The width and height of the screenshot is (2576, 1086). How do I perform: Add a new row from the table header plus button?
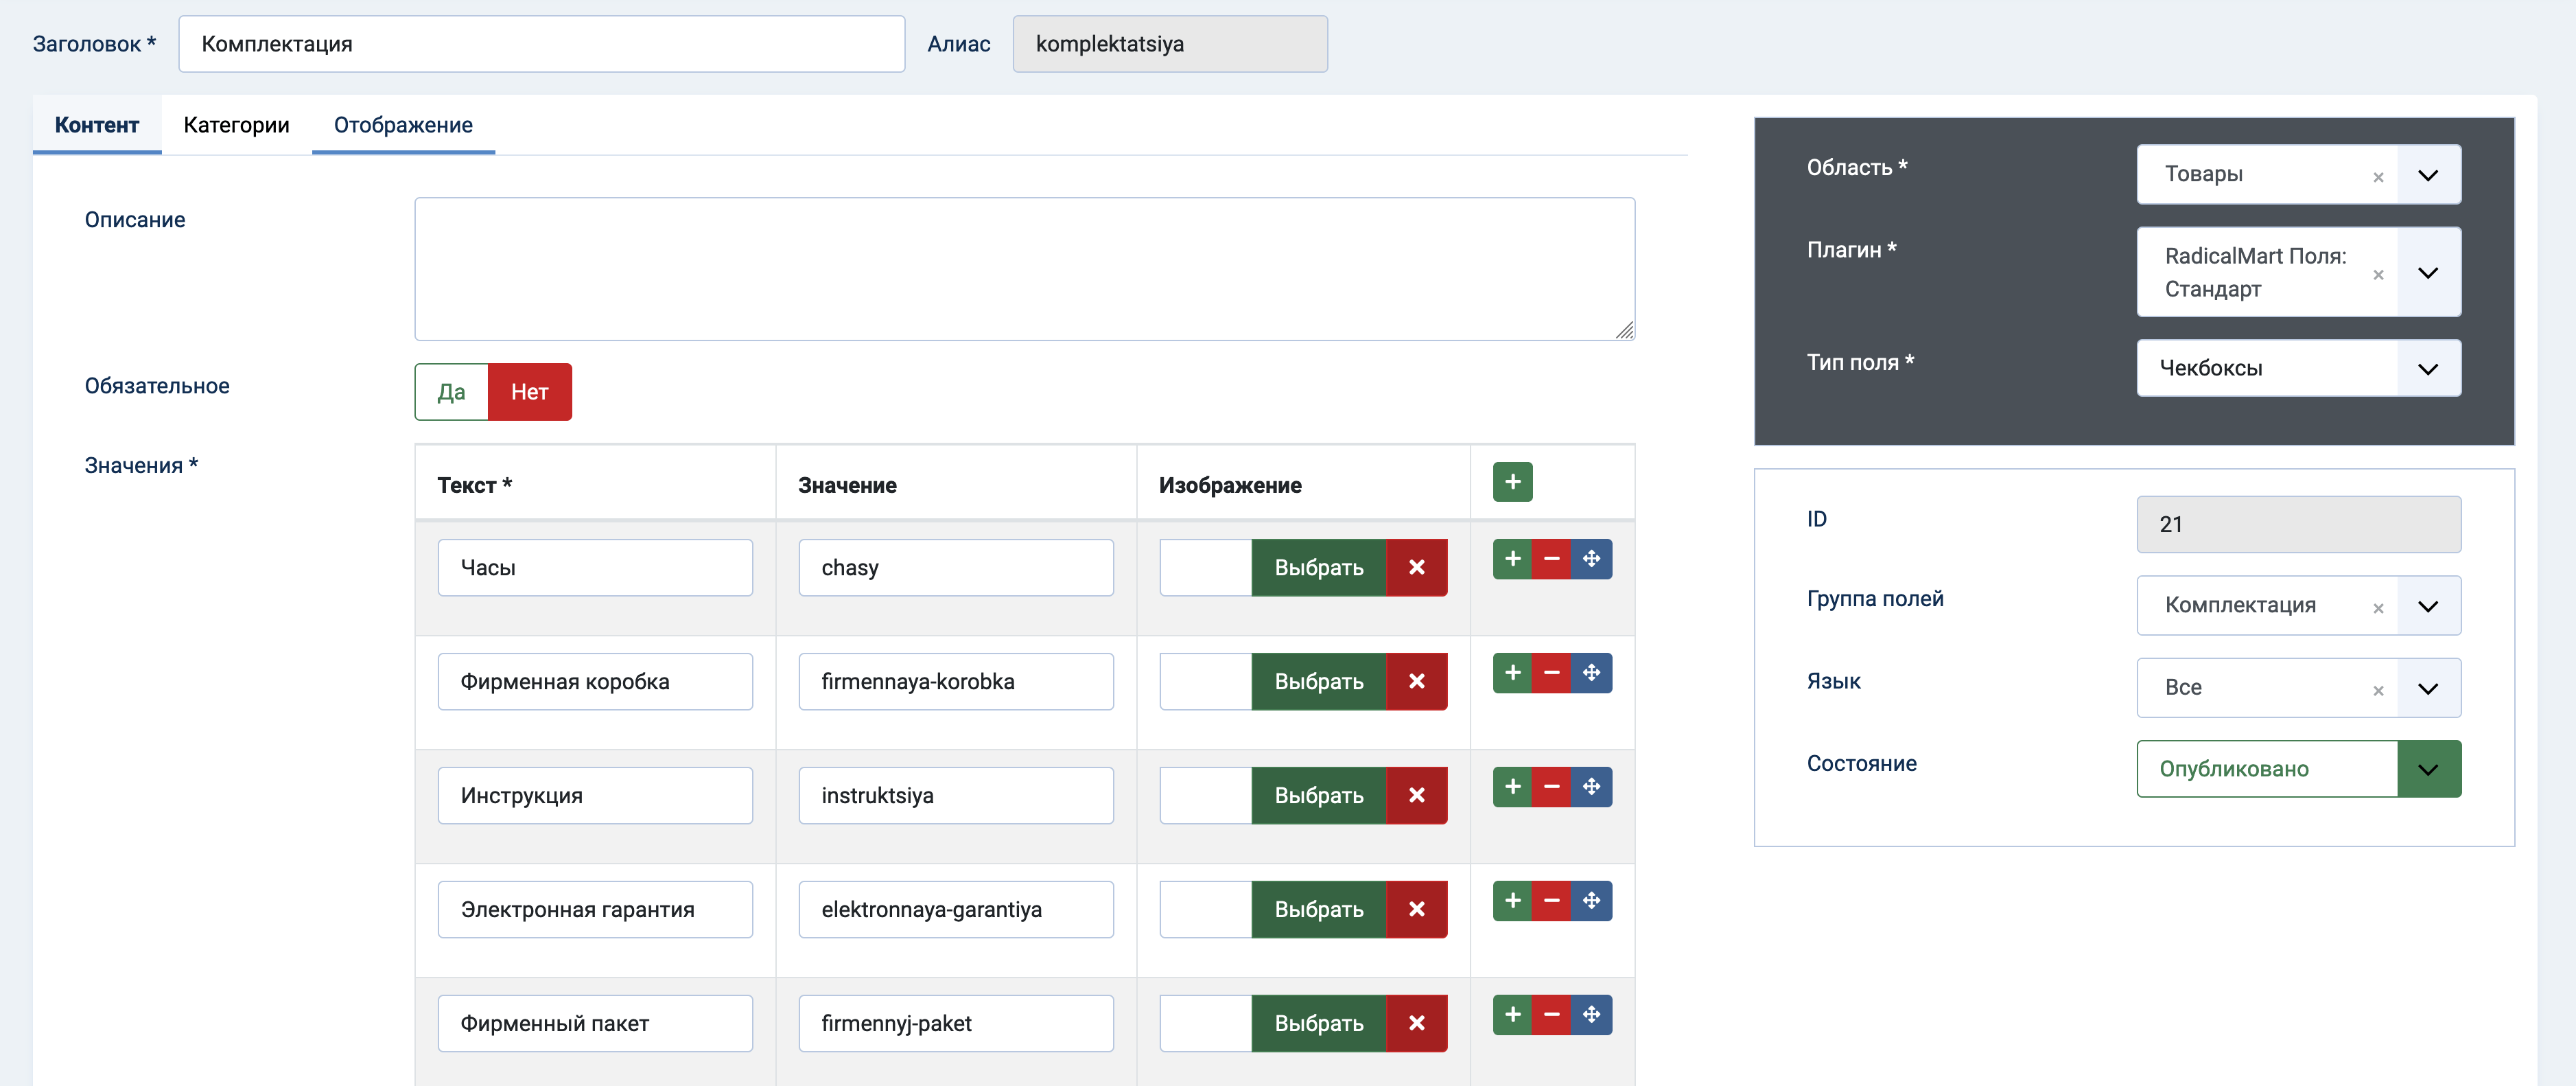pos(1512,482)
